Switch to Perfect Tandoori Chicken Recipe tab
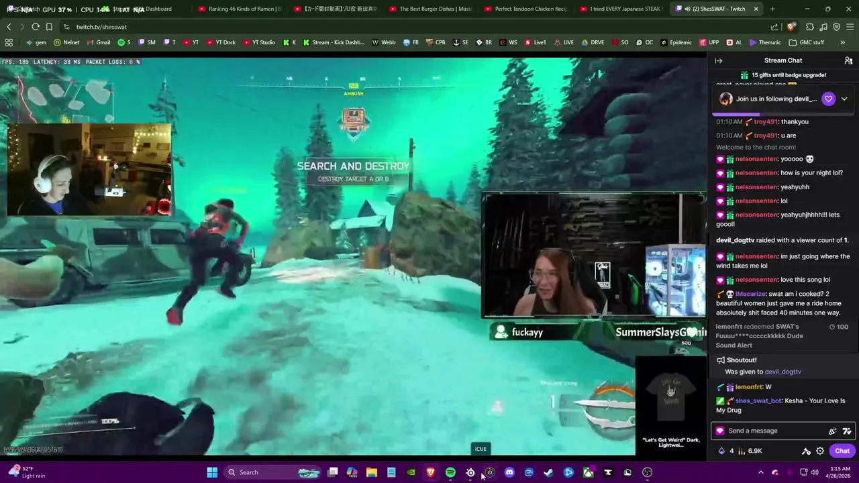 pyautogui.click(x=525, y=9)
